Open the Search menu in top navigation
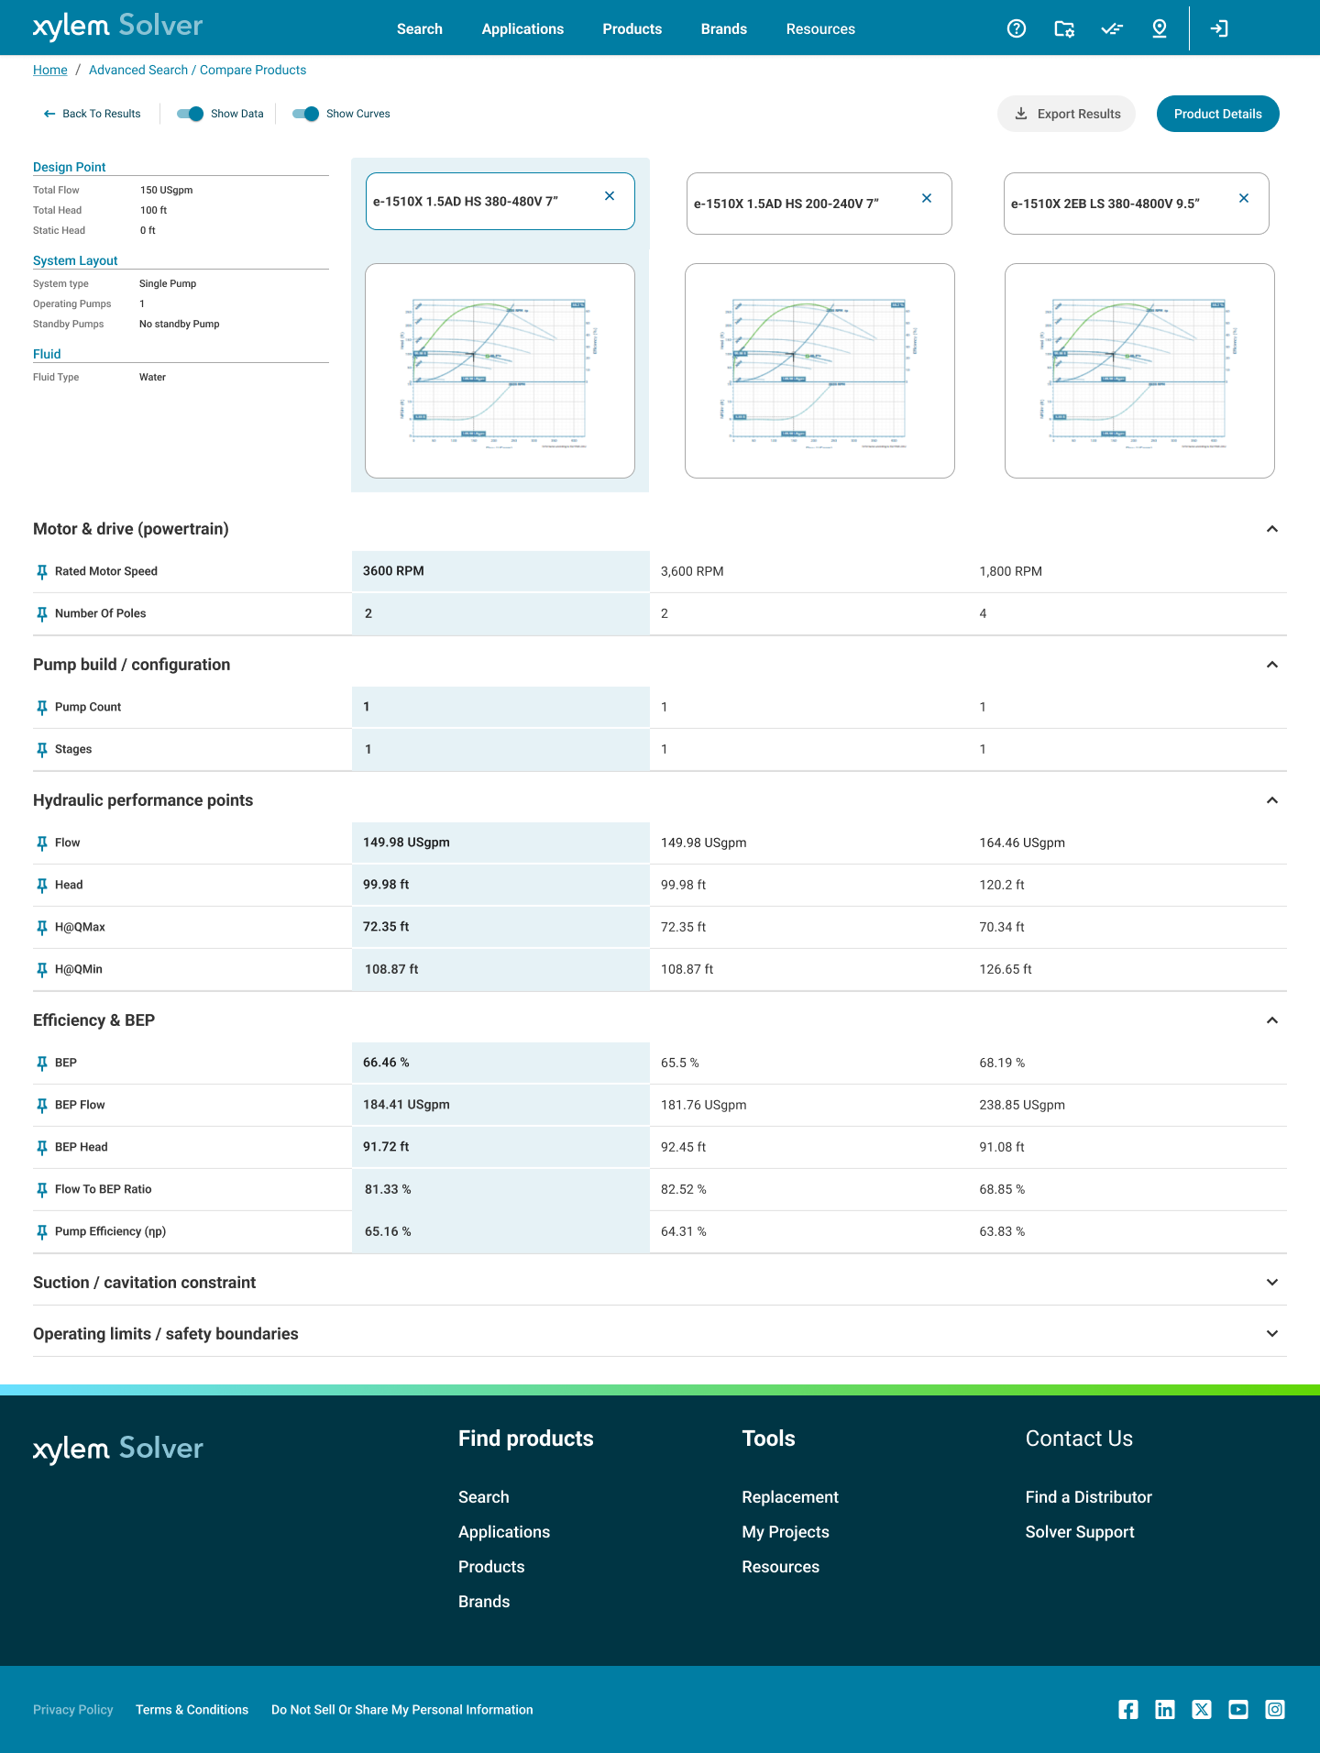The width and height of the screenshot is (1320, 1753). tap(420, 29)
